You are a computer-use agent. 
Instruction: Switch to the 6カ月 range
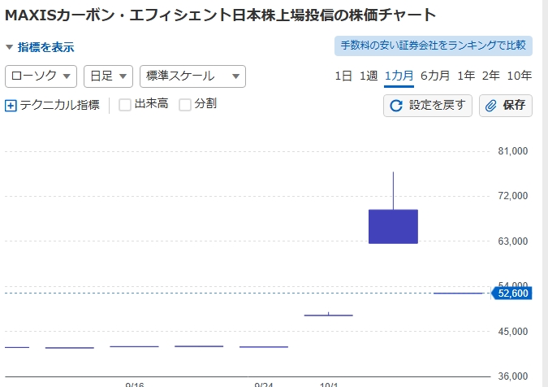click(x=434, y=76)
